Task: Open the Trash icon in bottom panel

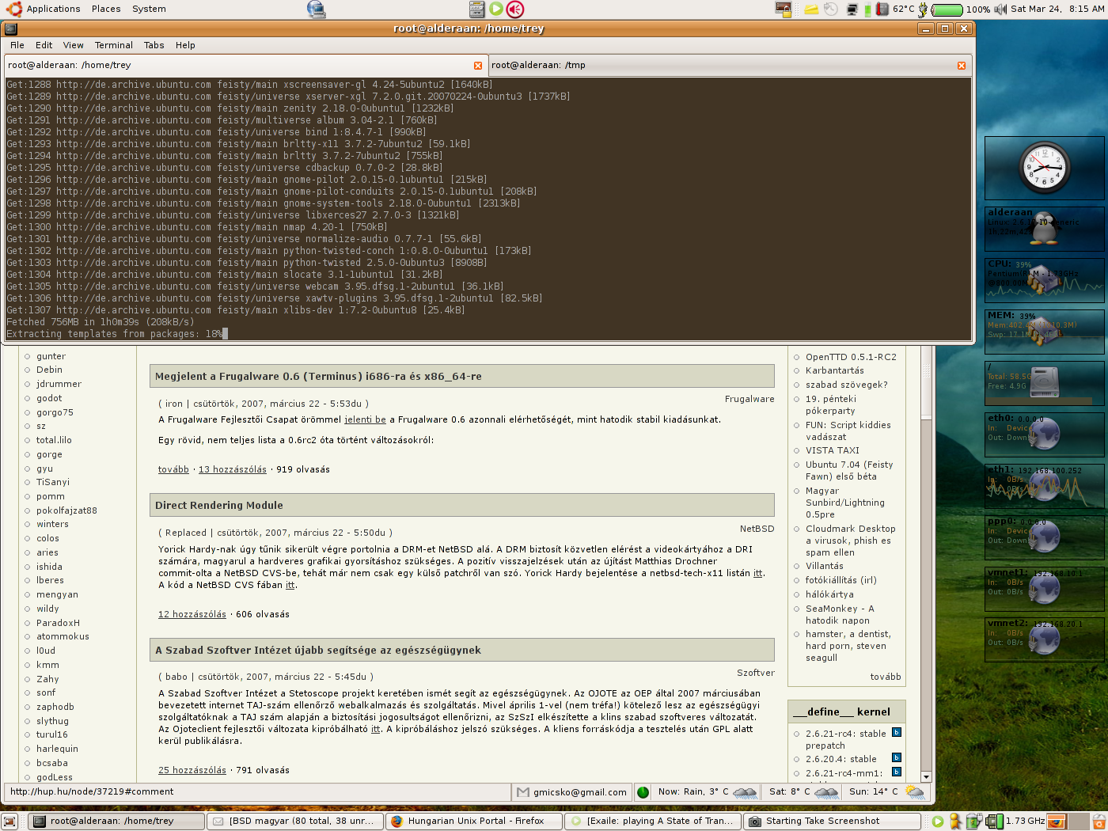Action: pyautogui.click(x=1099, y=822)
